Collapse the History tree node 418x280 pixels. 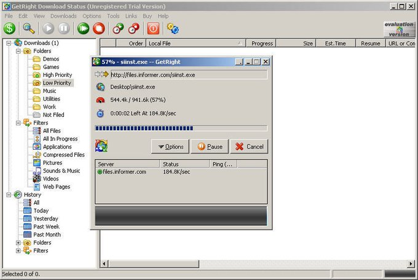click(9, 195)
